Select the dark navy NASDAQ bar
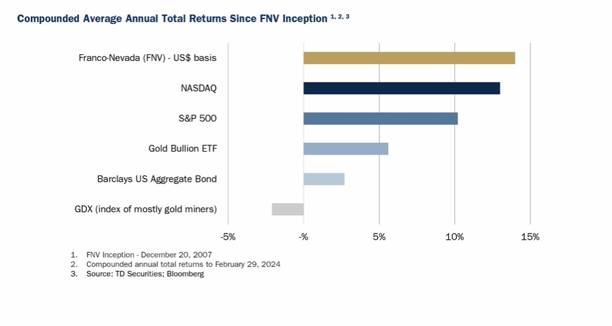Viewport: 612px width, 326px height. tap(401, 88)
